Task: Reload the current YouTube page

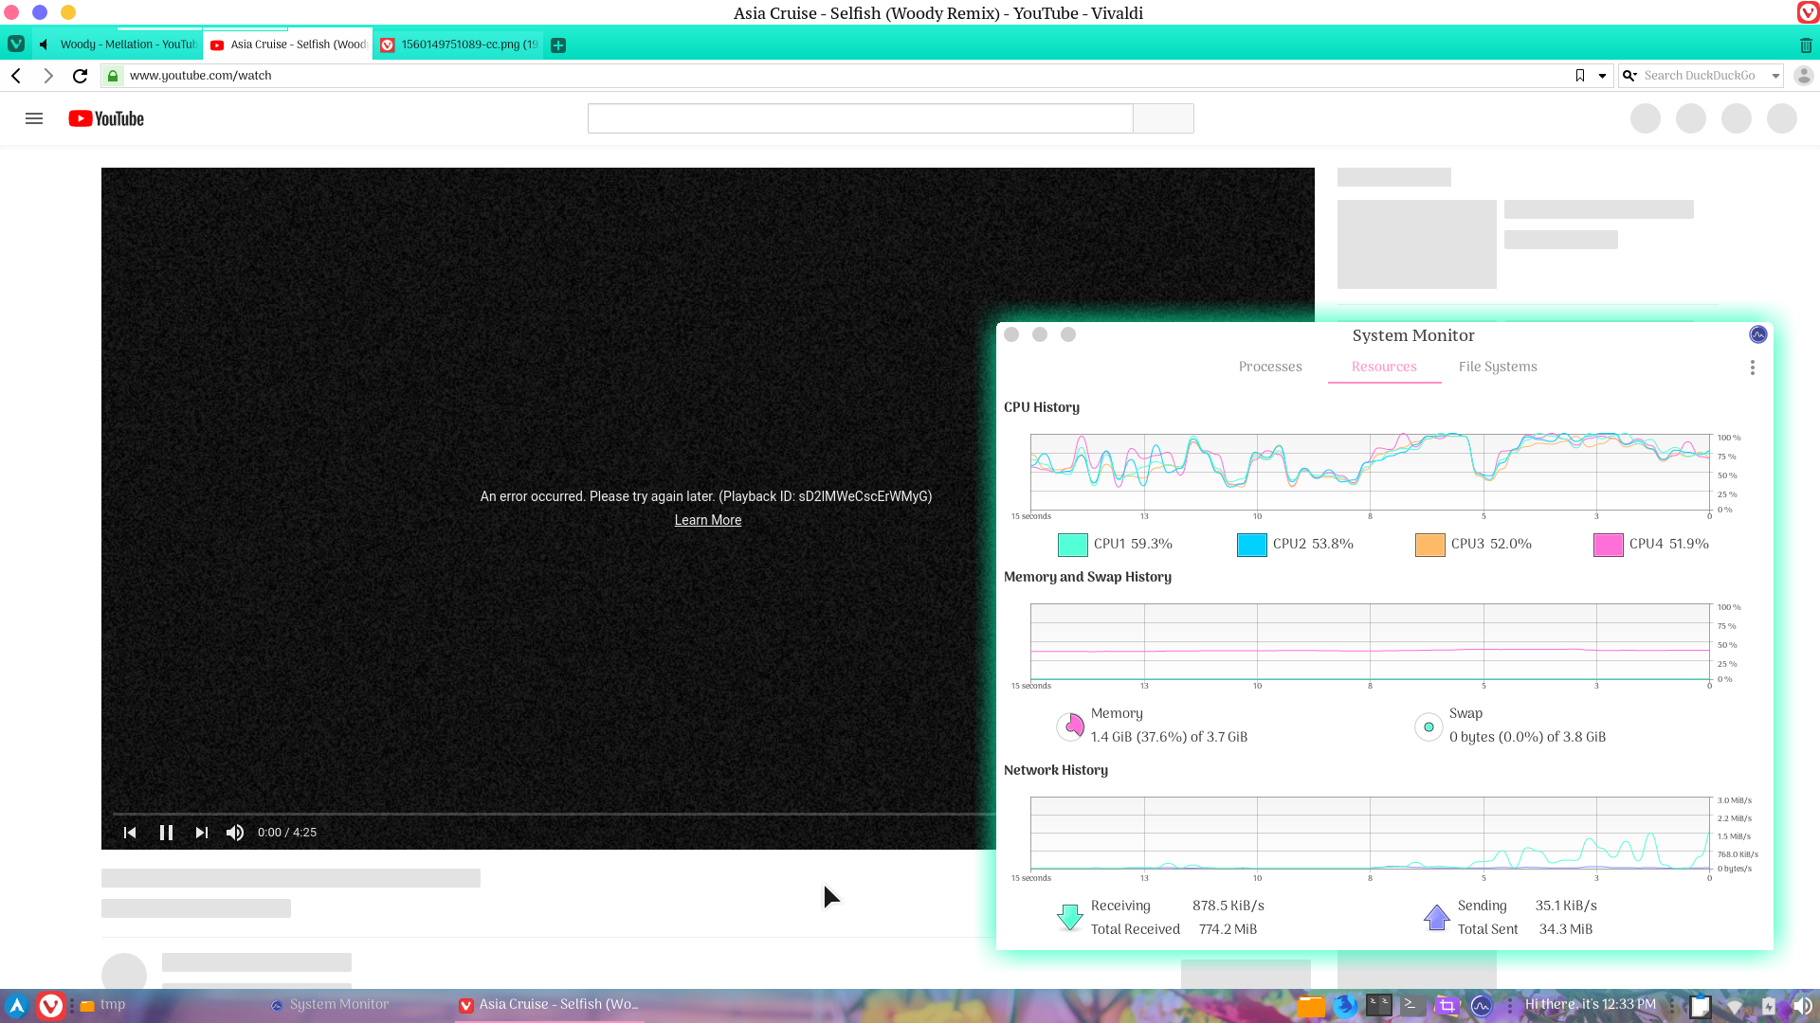Action: (x=81, y=76)
